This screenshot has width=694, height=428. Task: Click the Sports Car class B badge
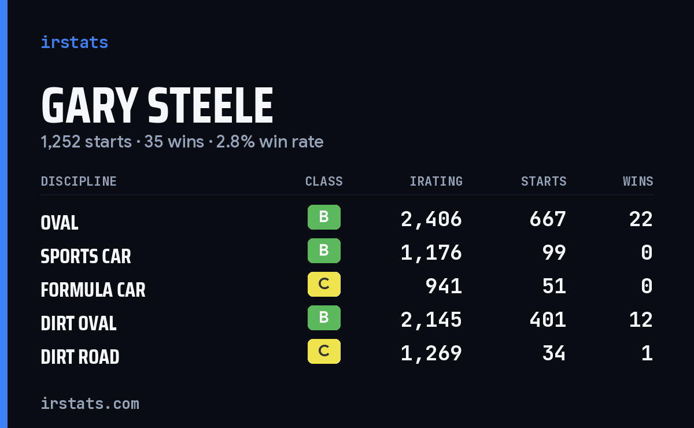click(x=324, y=251)
